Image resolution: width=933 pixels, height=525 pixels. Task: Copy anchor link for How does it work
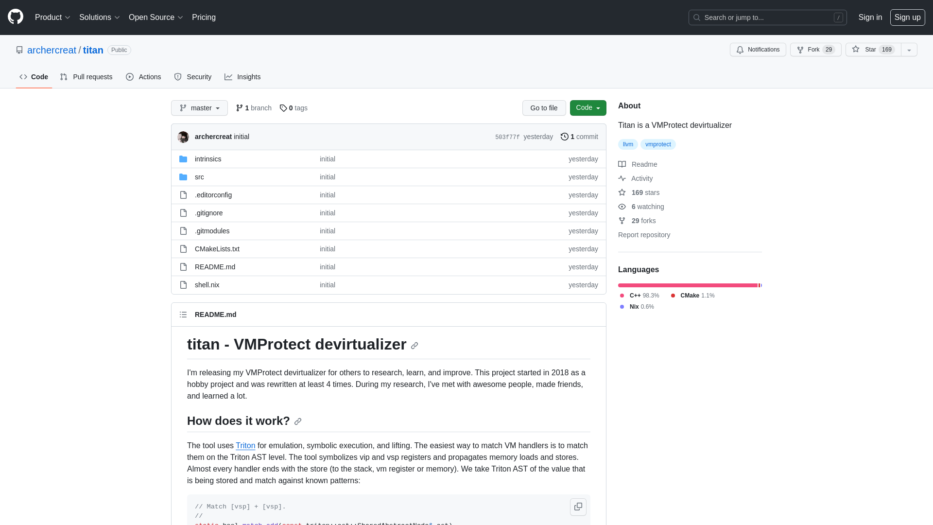tap(298, 421)
